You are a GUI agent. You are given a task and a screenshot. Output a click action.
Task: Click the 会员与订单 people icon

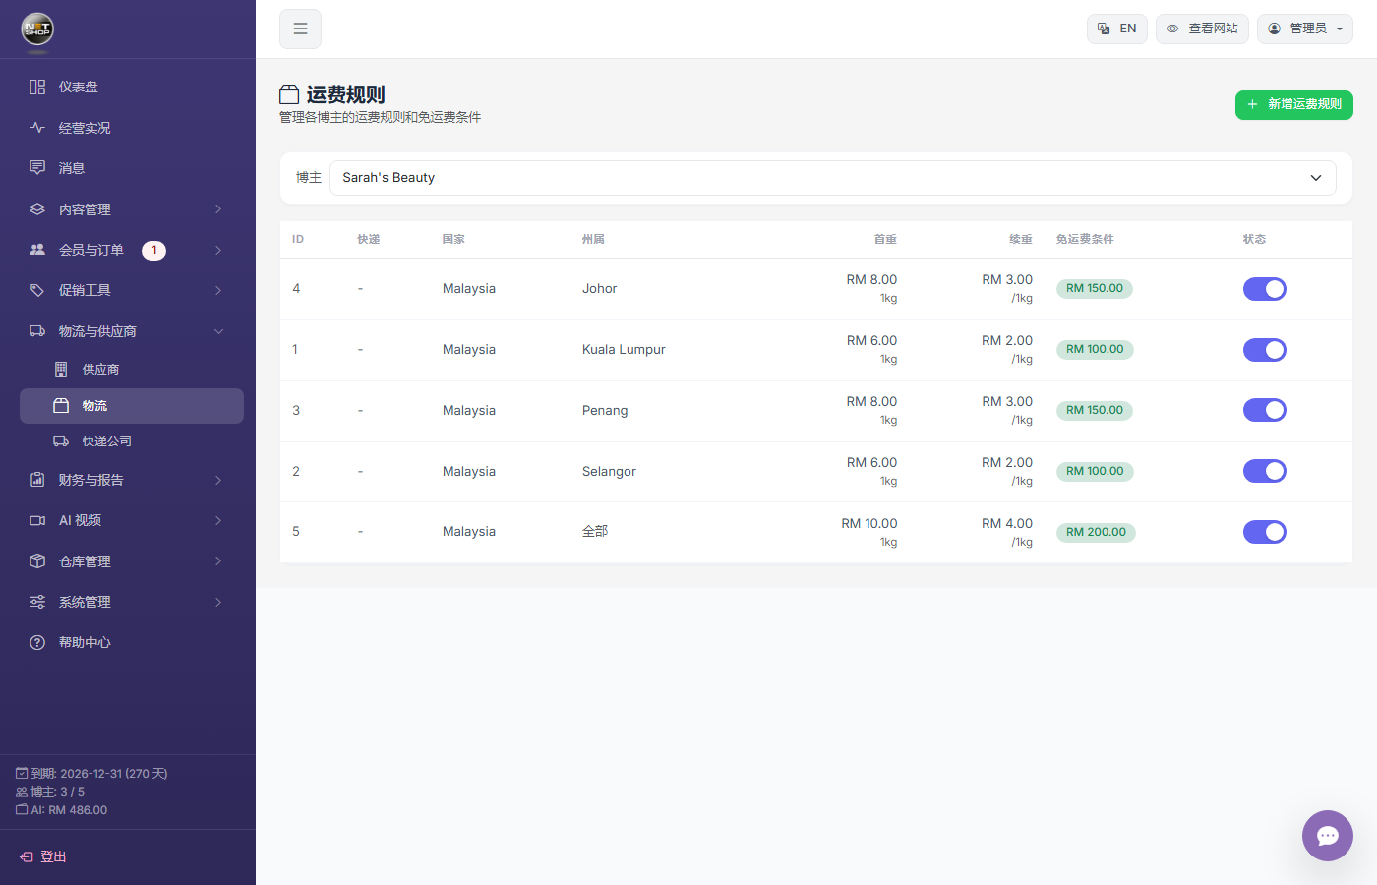pos(37,250)
